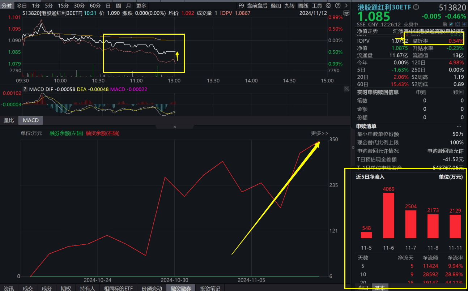Close the MACD indicator sub-panel
Screen dimensions: 468x291
pyautogui.click(x=346, y=89)
